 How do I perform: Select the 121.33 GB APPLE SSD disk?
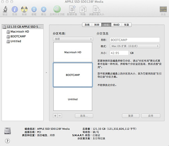pos(23,27)
